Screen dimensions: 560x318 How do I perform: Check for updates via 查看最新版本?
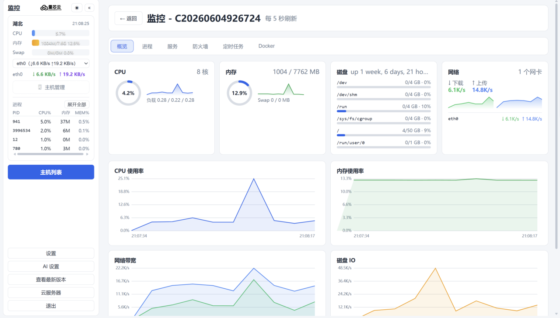click(51, 280)
